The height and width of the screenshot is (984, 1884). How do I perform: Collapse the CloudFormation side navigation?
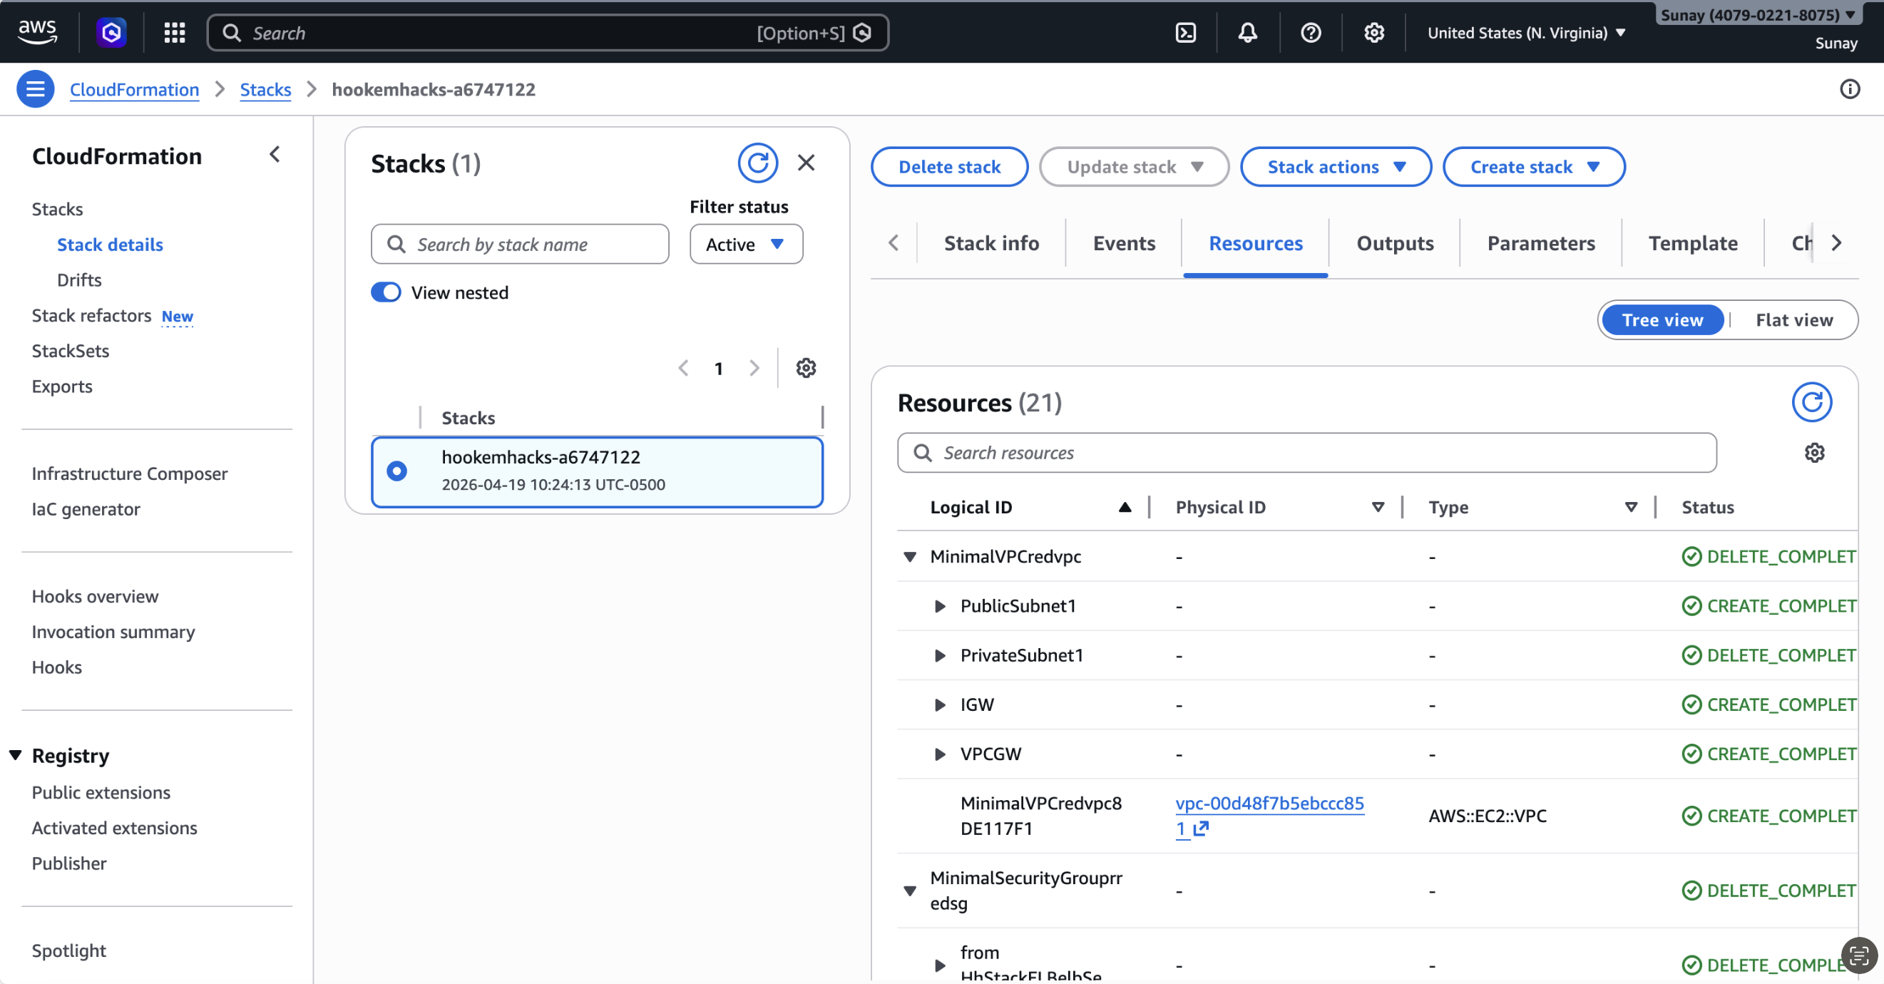(x=275, y=155)
